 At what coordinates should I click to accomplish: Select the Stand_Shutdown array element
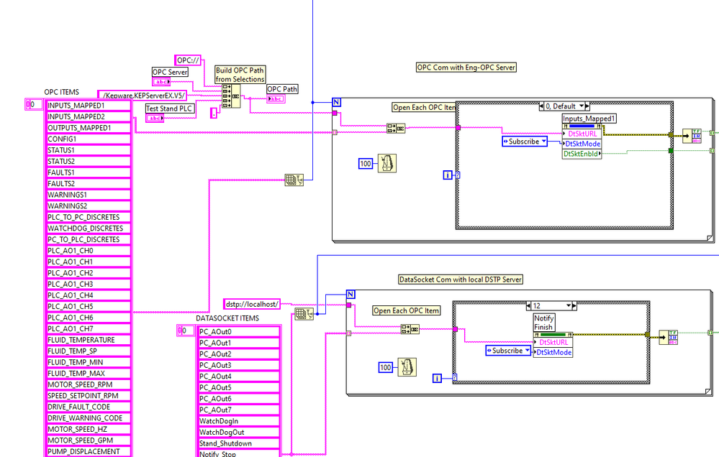pyautogui.click(x=239, y=443)
